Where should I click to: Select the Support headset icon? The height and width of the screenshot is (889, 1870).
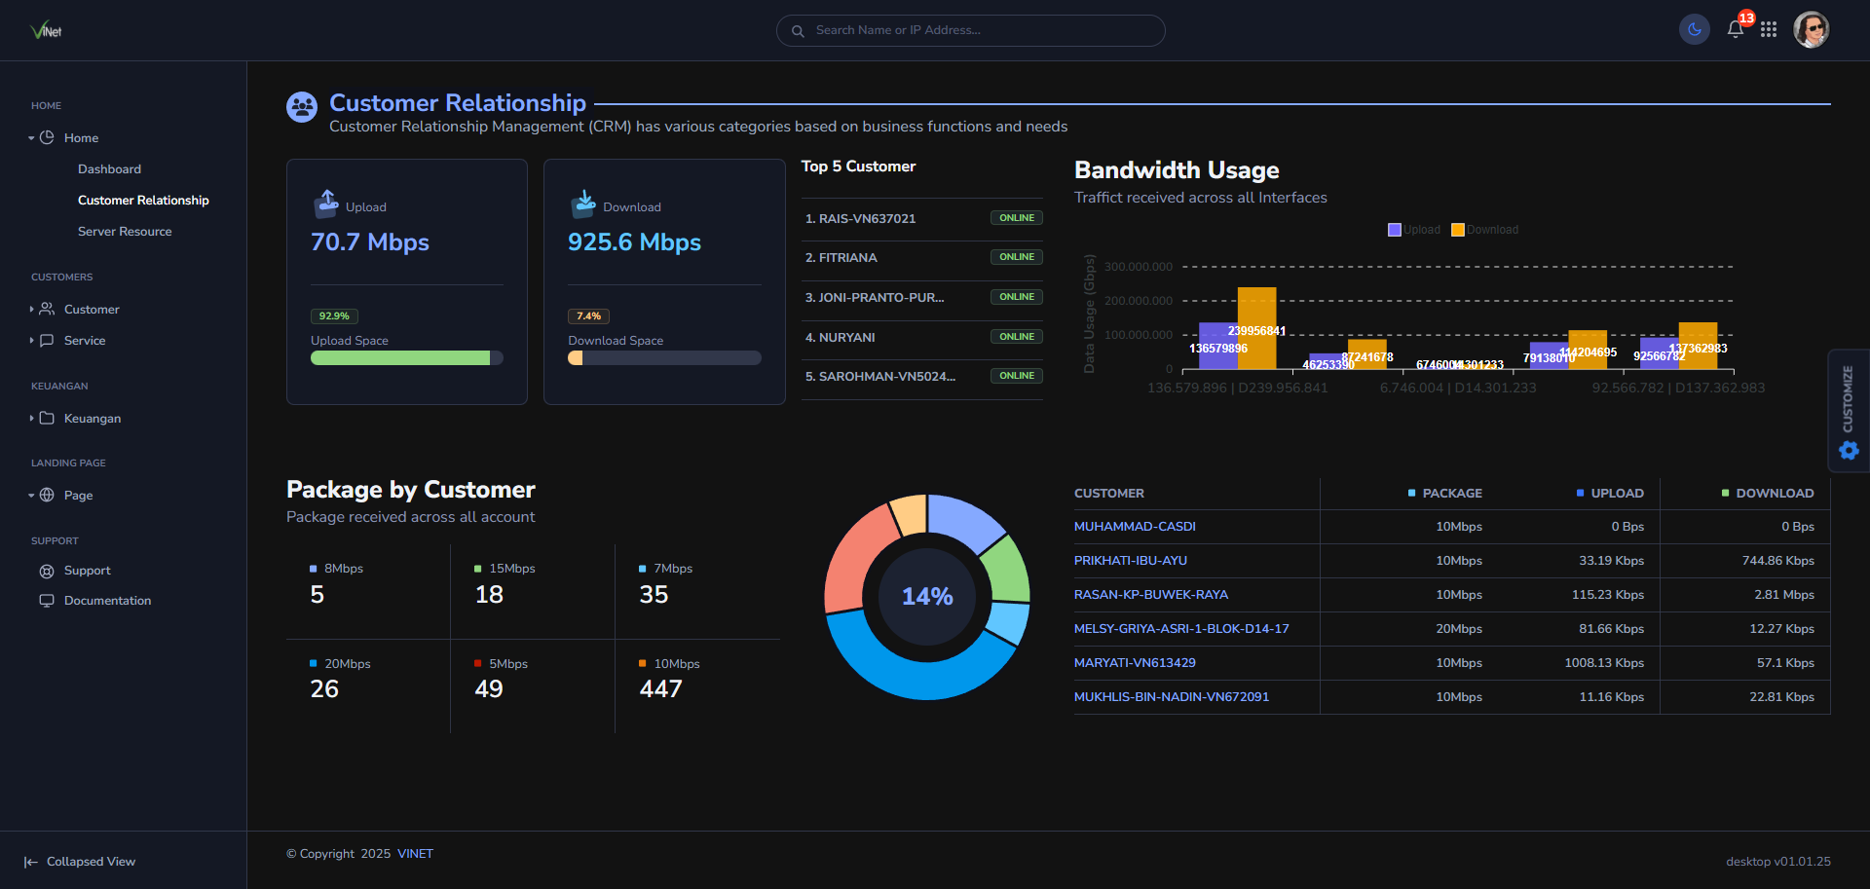coord(46,571)
